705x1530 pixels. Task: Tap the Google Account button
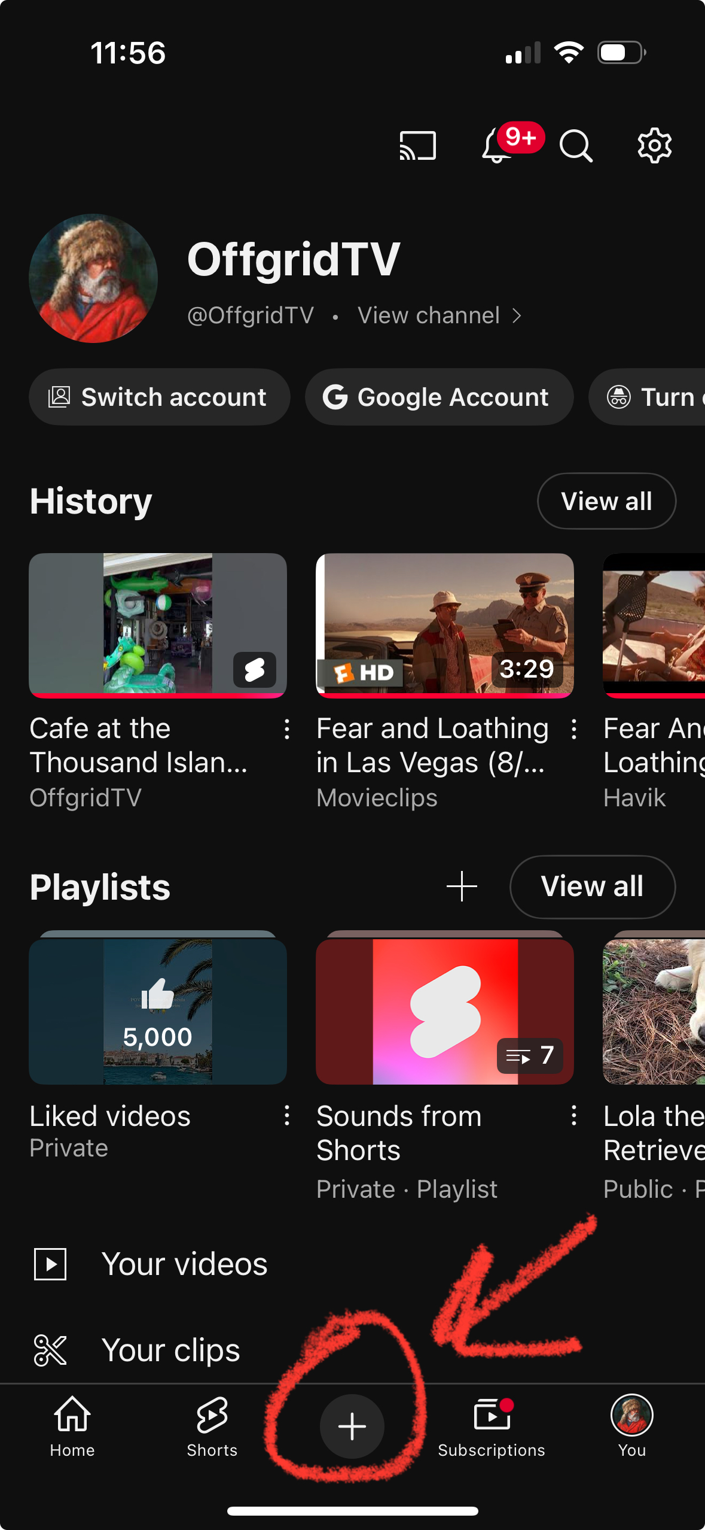(x=439, y=397)
